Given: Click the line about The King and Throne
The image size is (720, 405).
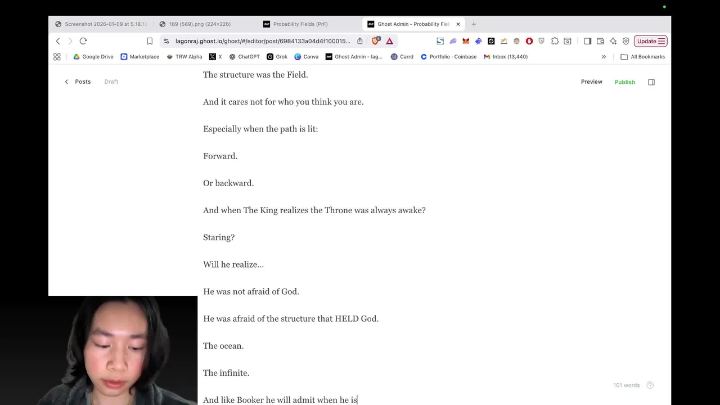Looking at the screenshot, I should (314, 210).
